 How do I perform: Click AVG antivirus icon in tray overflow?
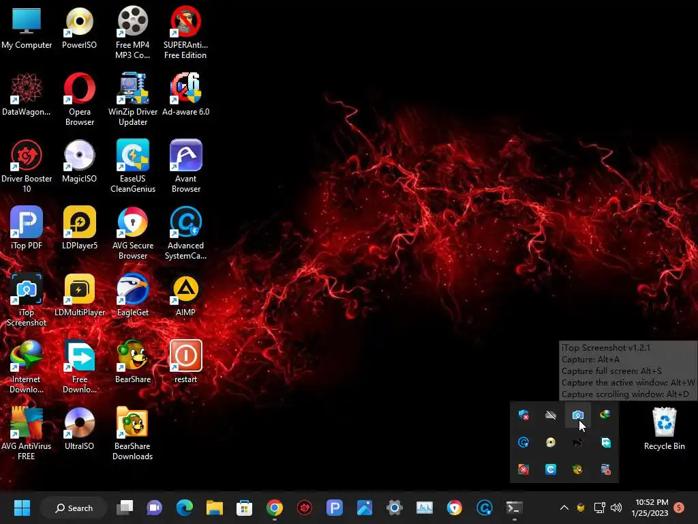(x=523, y=469)
